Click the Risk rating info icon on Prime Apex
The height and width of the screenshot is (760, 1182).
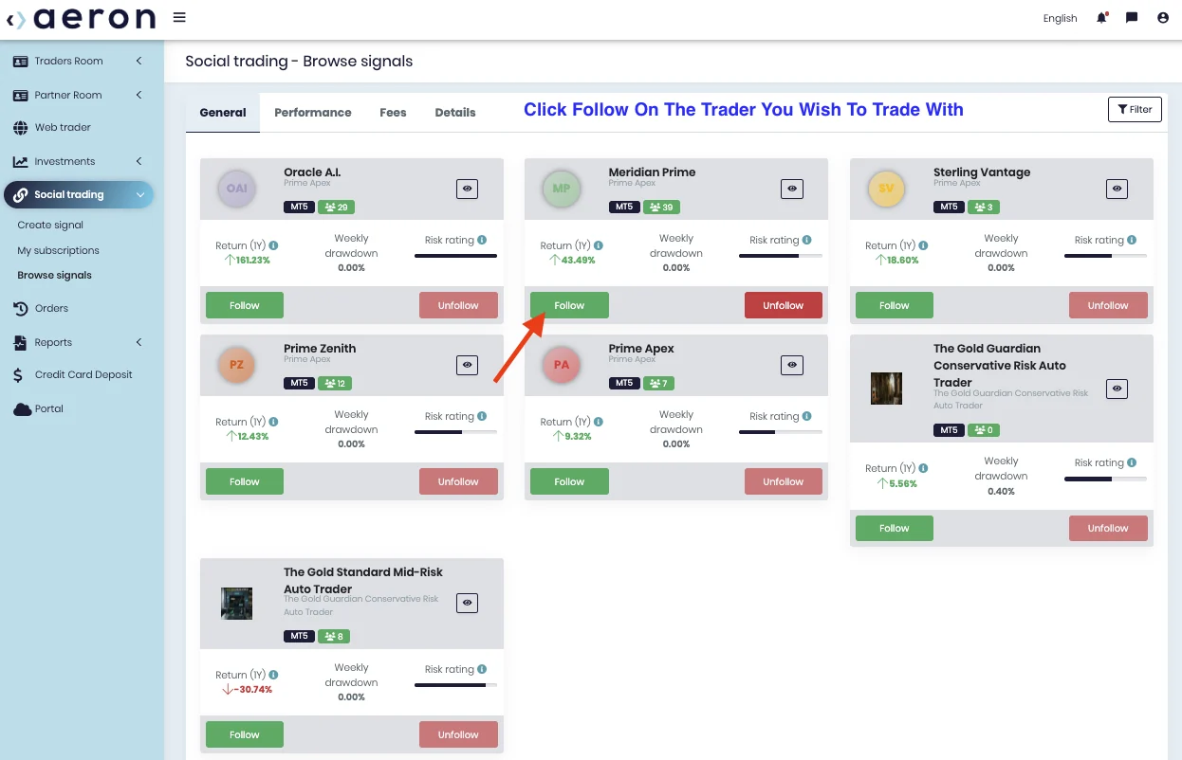tap(806, 416)
